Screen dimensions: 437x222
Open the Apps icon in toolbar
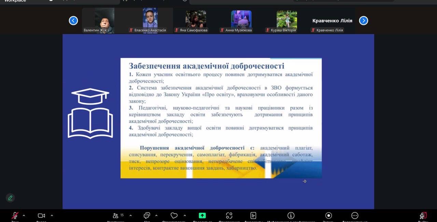(x=229, y=216)
